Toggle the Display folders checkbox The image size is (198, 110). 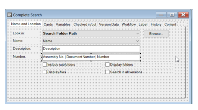click(107, 64)
